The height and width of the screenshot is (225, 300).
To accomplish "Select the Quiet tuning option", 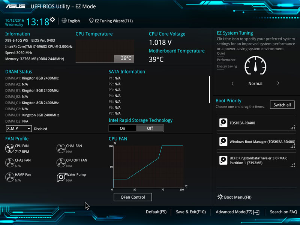I will click(221, 53).
